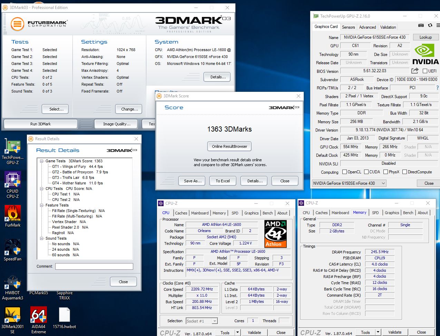This screenshot has width=440, height=336.
Task: Click the BIOS export share icon in GPU-Z
Action: pyautogui.click(x=415, y=71)
